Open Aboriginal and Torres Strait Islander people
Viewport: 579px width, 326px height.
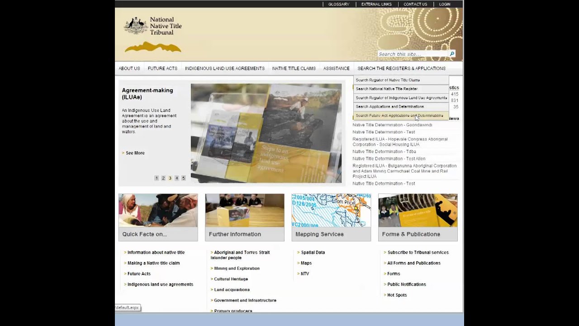(240, 255)
